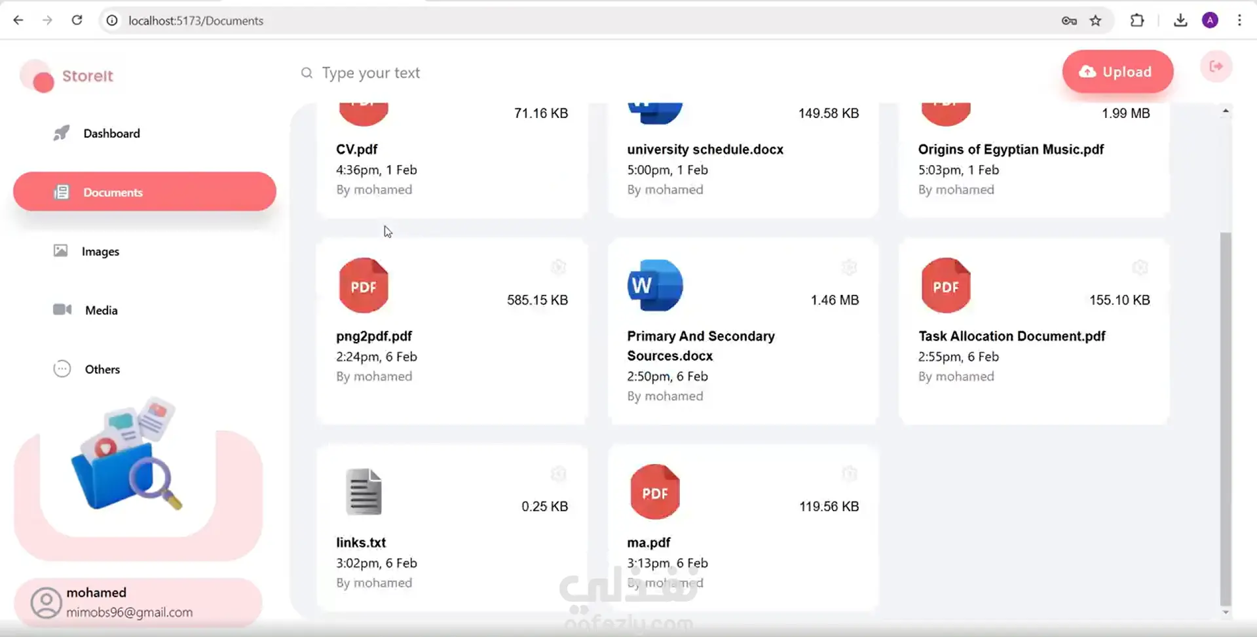
Task: Click the text file icon on links.txt card
Action: click(364, 492)
